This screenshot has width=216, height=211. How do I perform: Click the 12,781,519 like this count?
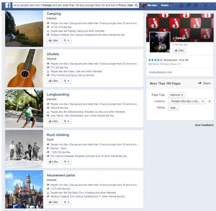click(61, 27)
